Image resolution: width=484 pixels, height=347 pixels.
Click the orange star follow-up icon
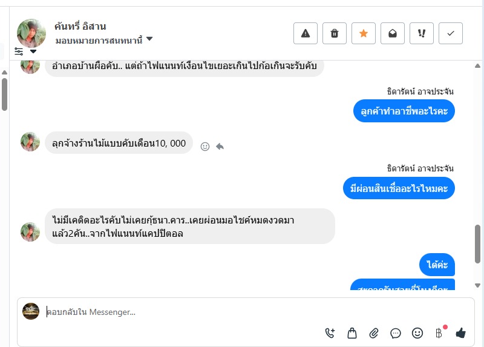point(364,34)
